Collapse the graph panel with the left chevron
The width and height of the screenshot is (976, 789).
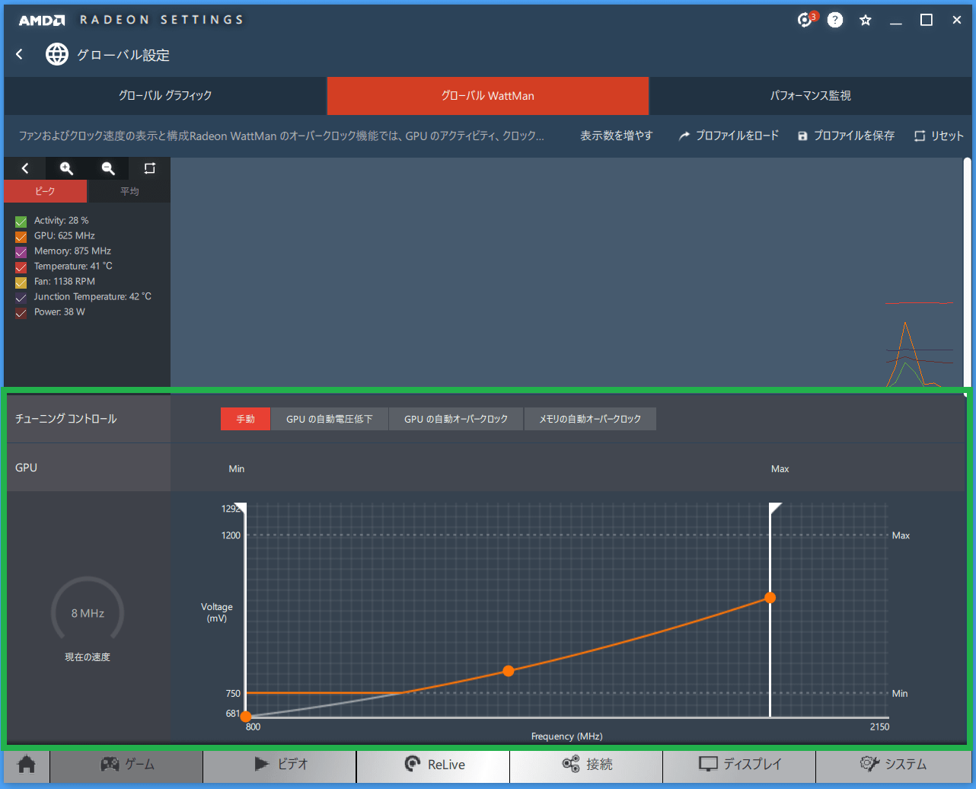[25, 168]
